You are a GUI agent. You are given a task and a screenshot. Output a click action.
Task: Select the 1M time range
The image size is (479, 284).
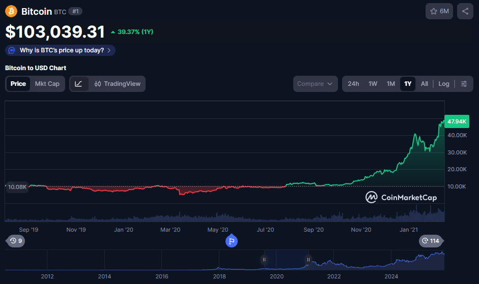[x=391, y=84]
